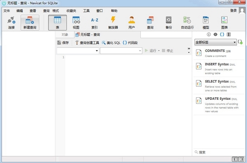This screenshot has height=163, width=247.
Task: Open the File (文件) menu
Action: [7, 11]
